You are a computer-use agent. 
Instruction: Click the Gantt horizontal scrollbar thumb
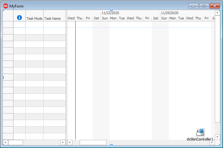click(x=93, y=142)
